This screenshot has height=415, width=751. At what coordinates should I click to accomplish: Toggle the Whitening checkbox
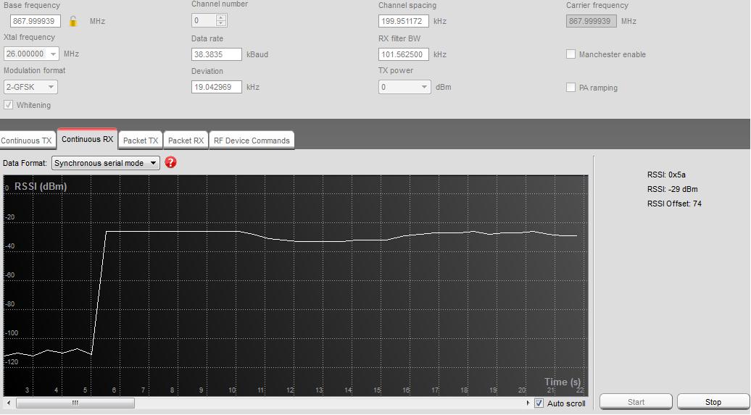click(8, 105)
